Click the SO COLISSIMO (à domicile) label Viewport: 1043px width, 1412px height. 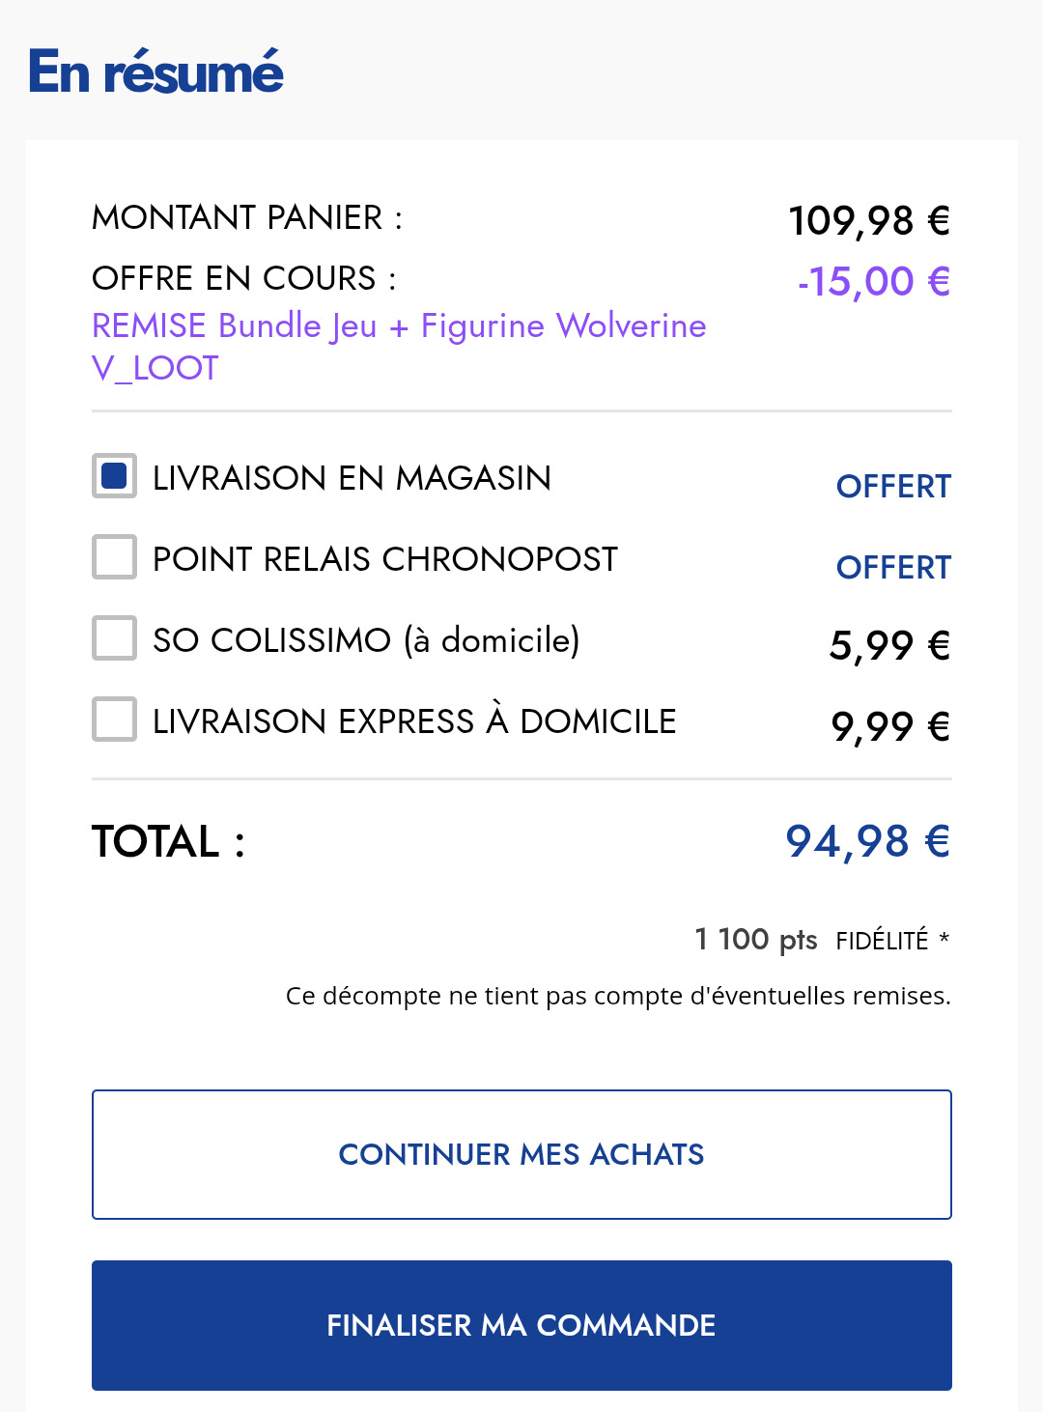pyautogui.click(x=366, y=640)
